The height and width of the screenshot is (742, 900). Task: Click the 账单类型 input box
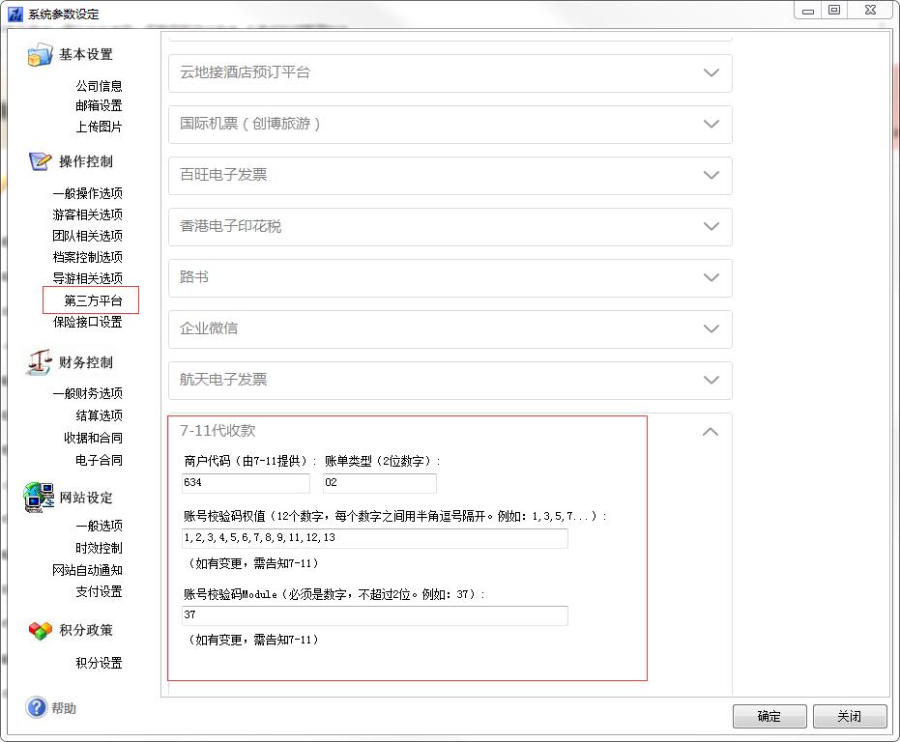coord(379,483)
